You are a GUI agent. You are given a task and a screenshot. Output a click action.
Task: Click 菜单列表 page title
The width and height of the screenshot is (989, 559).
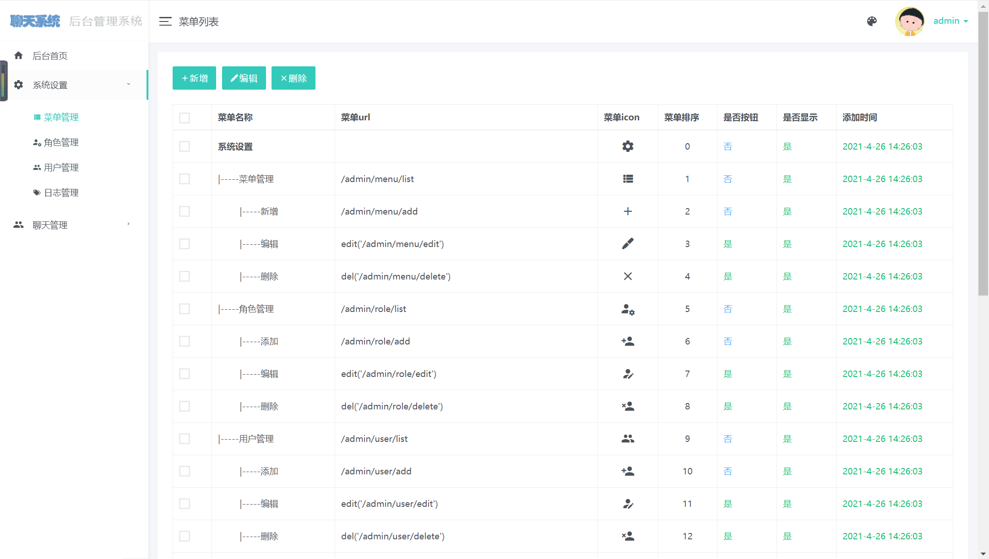tap(199, 21)
